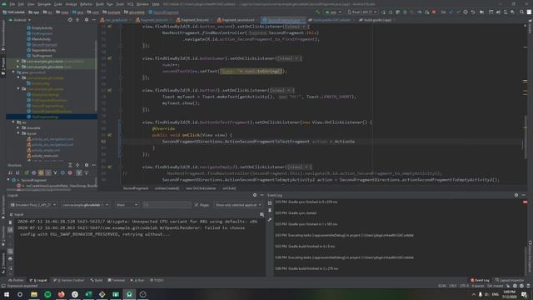
Task: Open the Profiler bottom tool tab
Action: pyautogui.click(x=16, y=280)
